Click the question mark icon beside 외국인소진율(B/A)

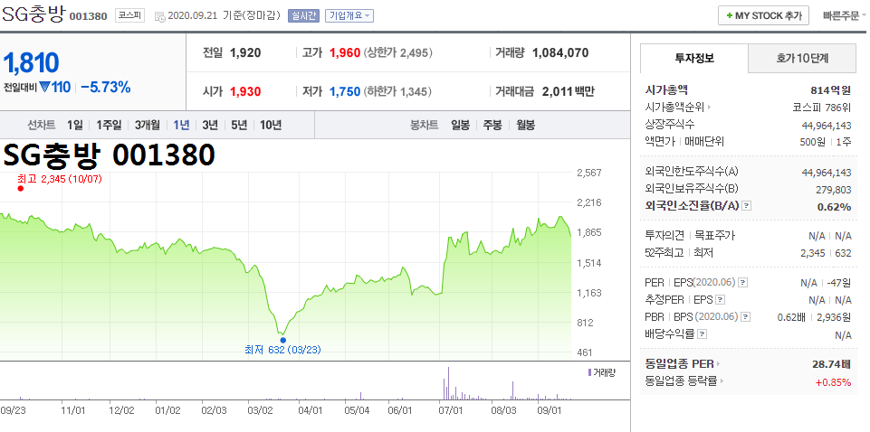746,206
